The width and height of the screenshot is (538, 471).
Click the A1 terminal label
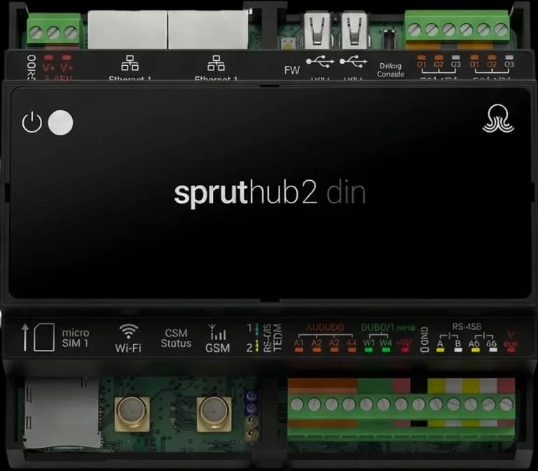click(x=298, y=343)
